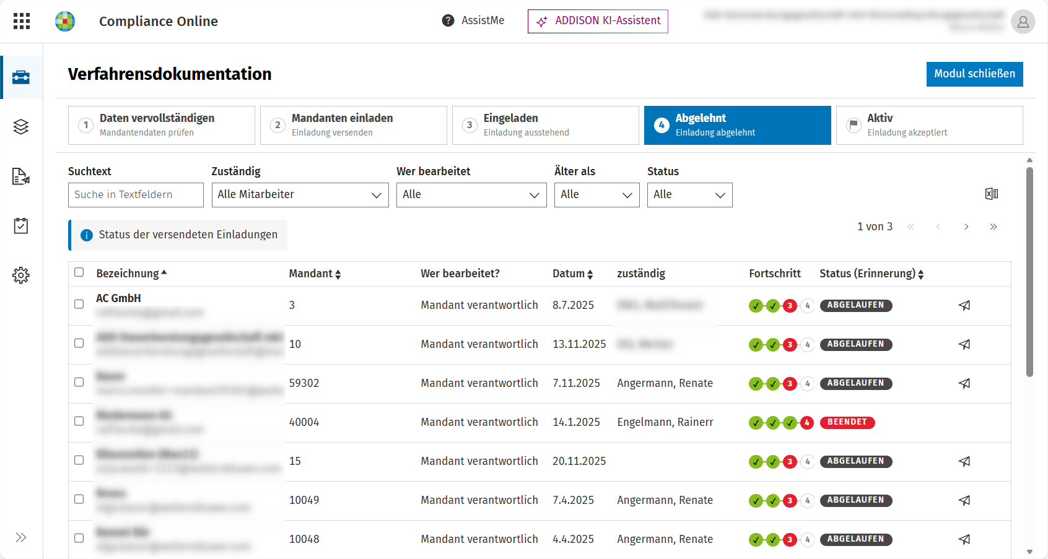Click the Compliance Online globe logo
This screenshot has width=1048, height=559.
click(x=65, y=21)
